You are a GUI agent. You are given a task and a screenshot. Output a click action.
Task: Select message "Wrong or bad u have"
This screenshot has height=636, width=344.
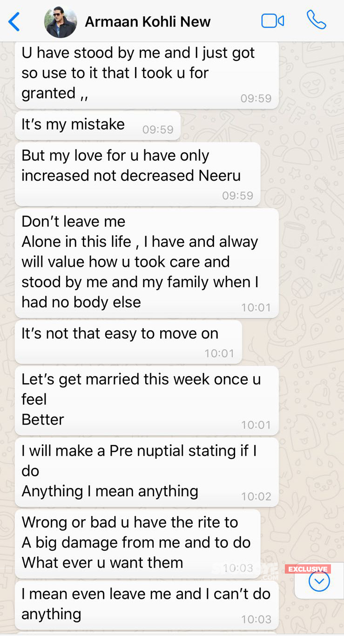pos(138,544)
